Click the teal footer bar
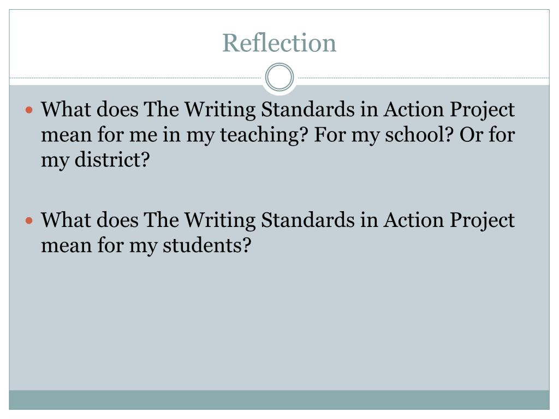Viewport: 559px width, 419px height. click(x=279, y=400)
